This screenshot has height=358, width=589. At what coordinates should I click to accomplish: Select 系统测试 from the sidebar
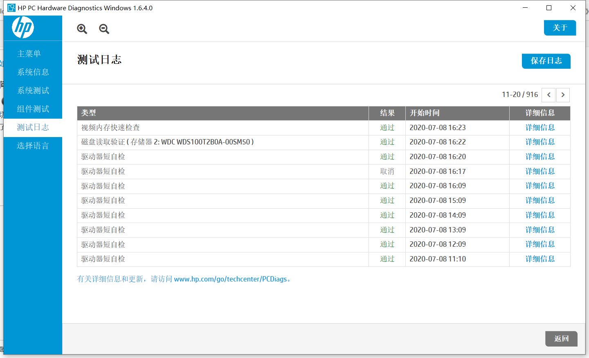pos(33,90)
